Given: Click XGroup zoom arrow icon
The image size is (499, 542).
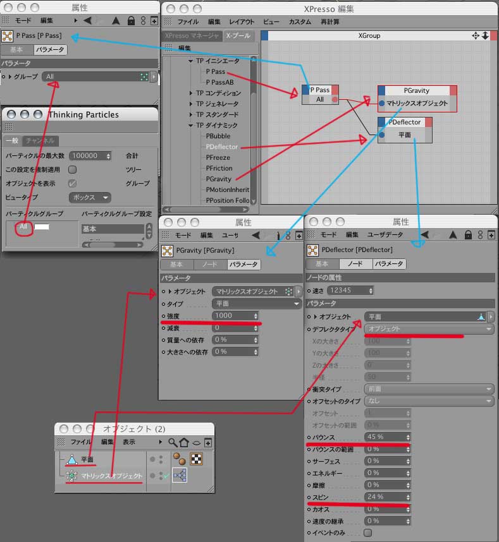Looking at the screenshot, I should pyautogui.click(x=485, y=35).
